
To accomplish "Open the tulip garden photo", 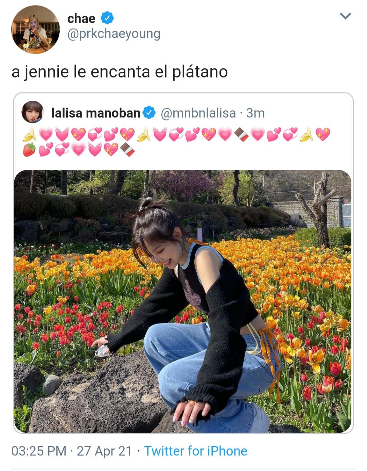I will click(183, 301).
